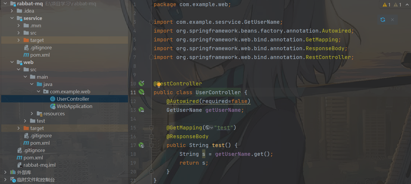Click the package com.example.web statement
The width and height of the screenshot is (411, 184).
[192, 4]
